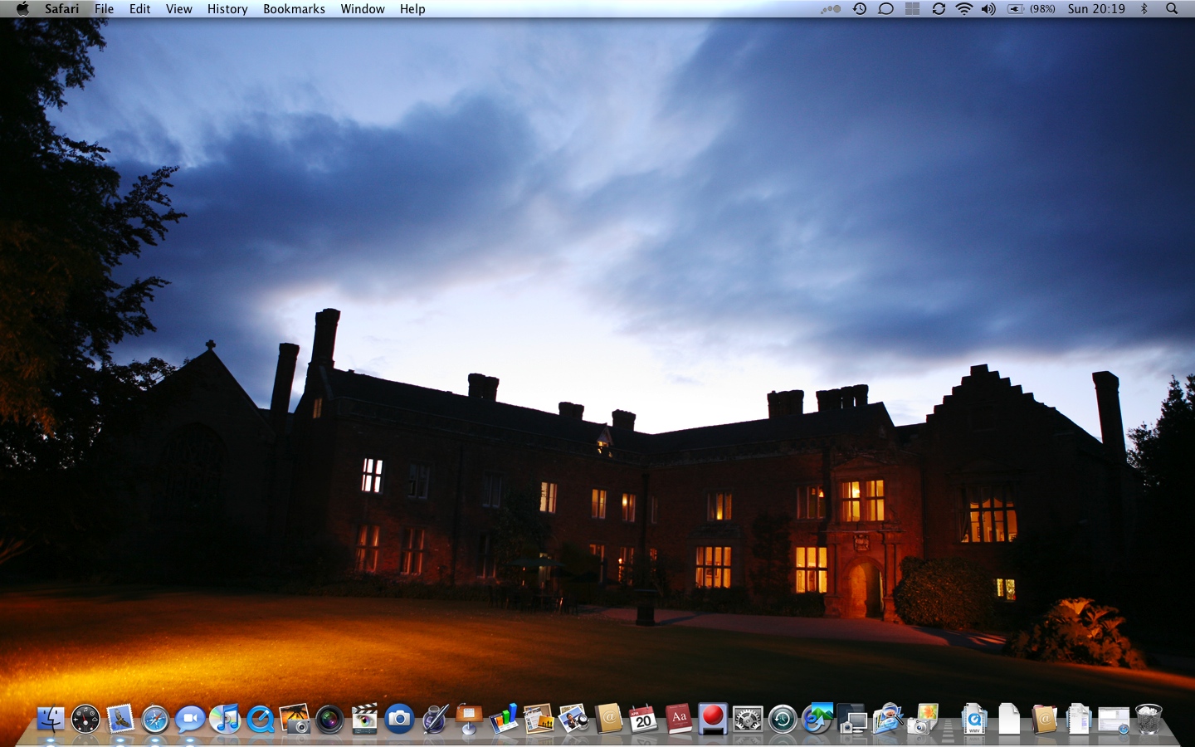The width and height of the screenshot is (1195, 747).
Task: Launch Numbers bar chart icon in Dock
Action: tap(504, 719)
